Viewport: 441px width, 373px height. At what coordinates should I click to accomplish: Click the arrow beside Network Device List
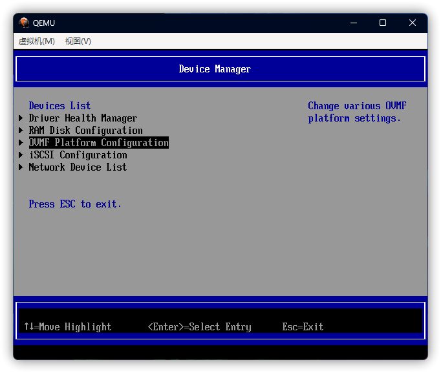pos(21,167)
